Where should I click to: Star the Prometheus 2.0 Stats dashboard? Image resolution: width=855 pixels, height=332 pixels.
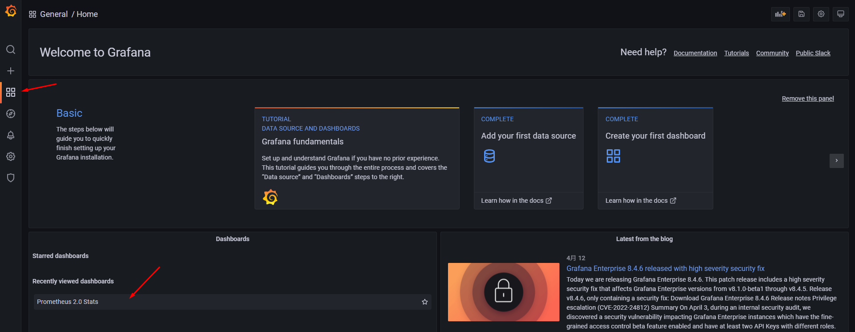pos(425,302)
